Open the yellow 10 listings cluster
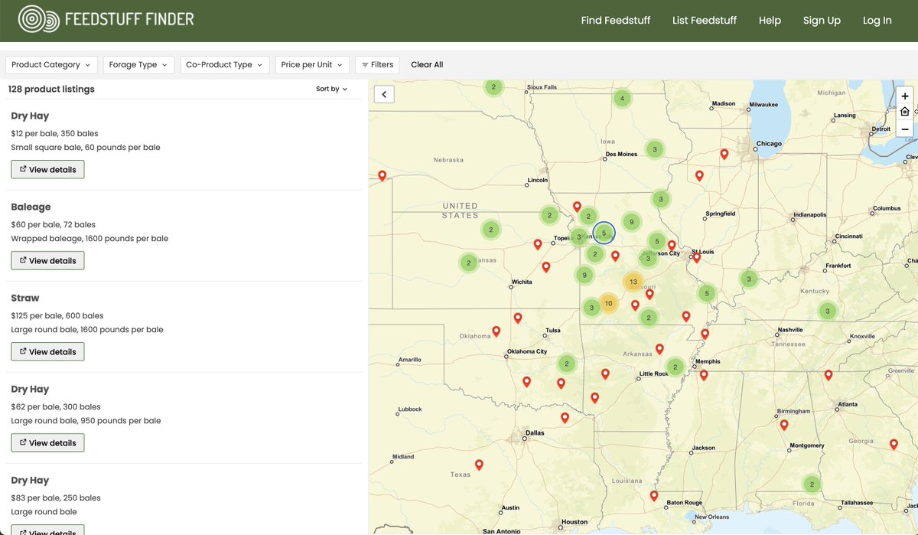Viewport: 918px width, 535px height. tap(608, 304)
